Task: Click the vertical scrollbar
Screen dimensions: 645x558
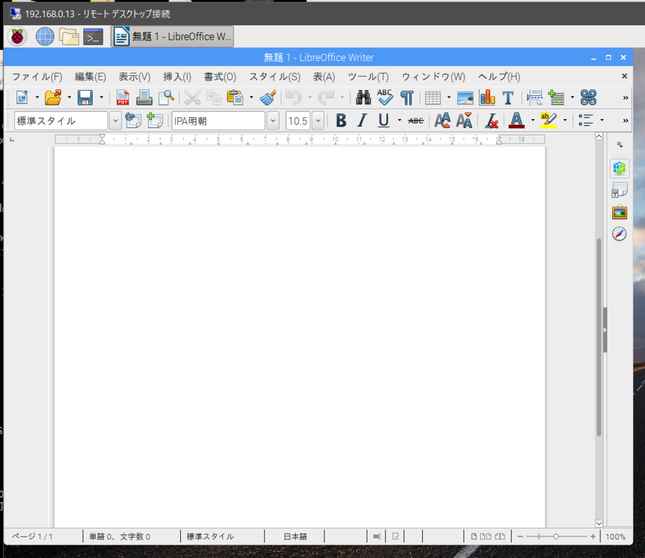Action: [x=599, y=337]
